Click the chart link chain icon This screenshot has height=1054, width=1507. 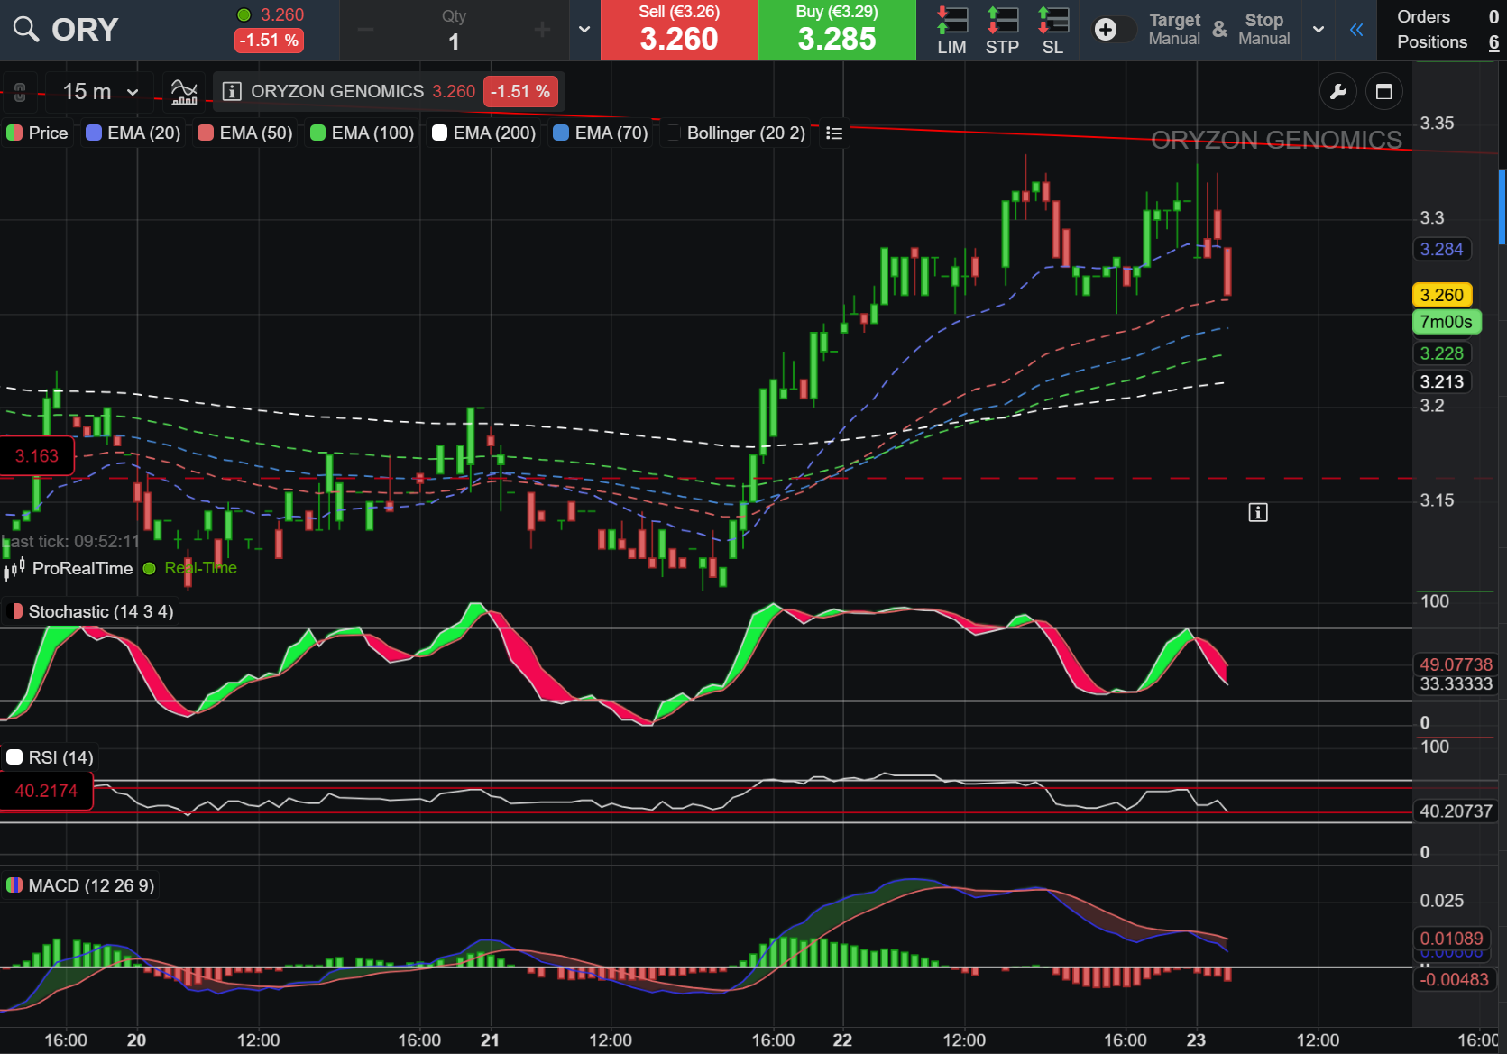(x=20, y=91)
